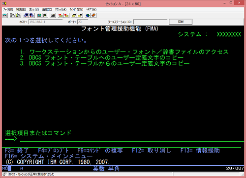Click the help index book icon
Screen dimensions: 246x178
pyautogui.click(x=93, y=15)
